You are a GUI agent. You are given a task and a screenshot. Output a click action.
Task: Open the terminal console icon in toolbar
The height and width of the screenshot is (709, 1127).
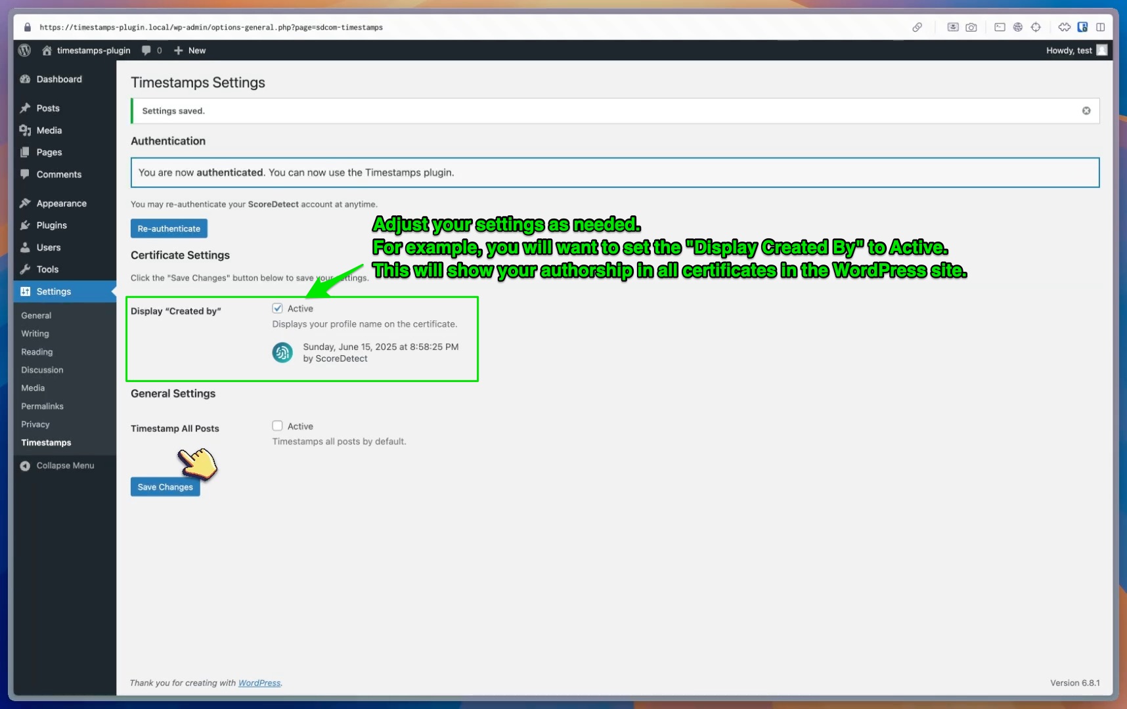coord(1000,27)
